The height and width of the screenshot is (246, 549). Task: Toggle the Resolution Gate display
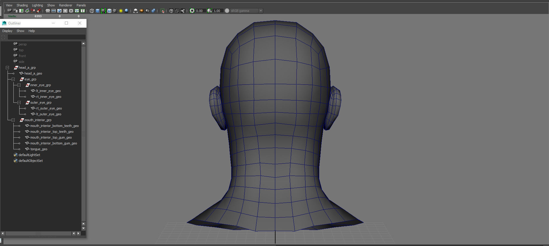tap(59, 11)
